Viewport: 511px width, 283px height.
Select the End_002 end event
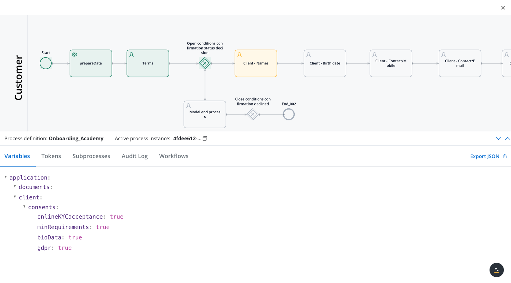tap(289, 115)
